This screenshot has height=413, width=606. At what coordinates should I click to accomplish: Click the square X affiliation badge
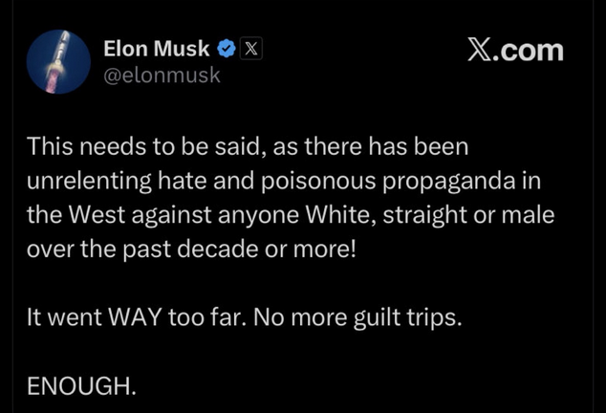[x=251, y=49]
